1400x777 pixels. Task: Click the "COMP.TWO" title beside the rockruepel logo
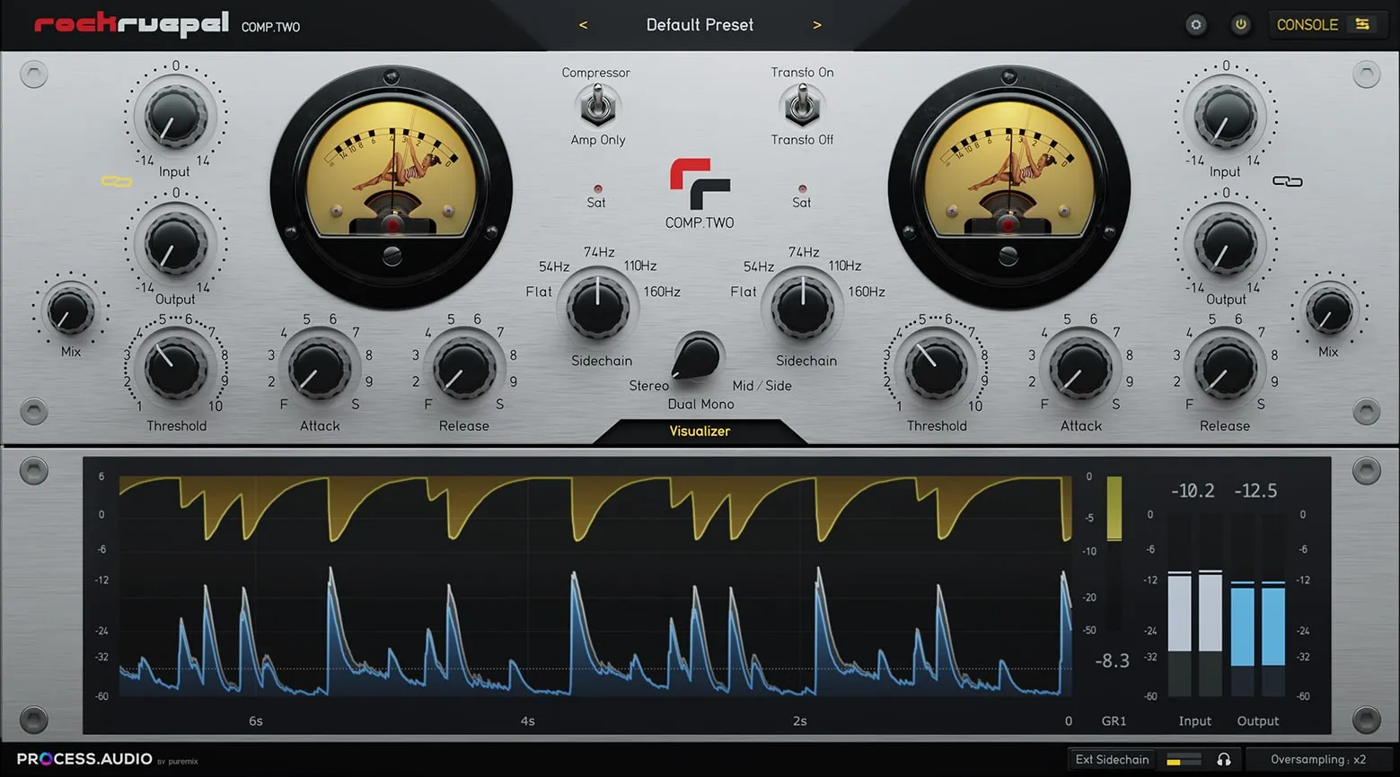[x=270, y=27]
